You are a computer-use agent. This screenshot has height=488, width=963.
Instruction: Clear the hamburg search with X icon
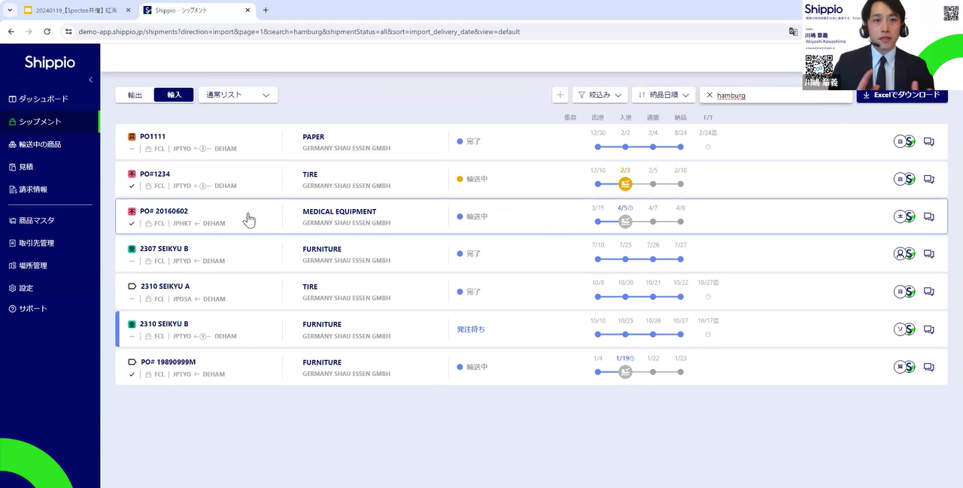709,95
